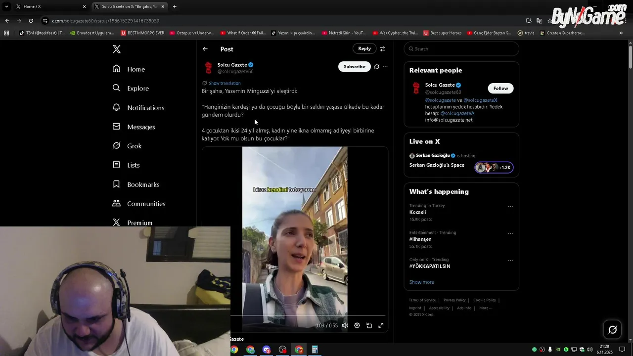Screen dimensions: 633x356
Task: Click the X logo in the sidebar
Action: point(116,49)
